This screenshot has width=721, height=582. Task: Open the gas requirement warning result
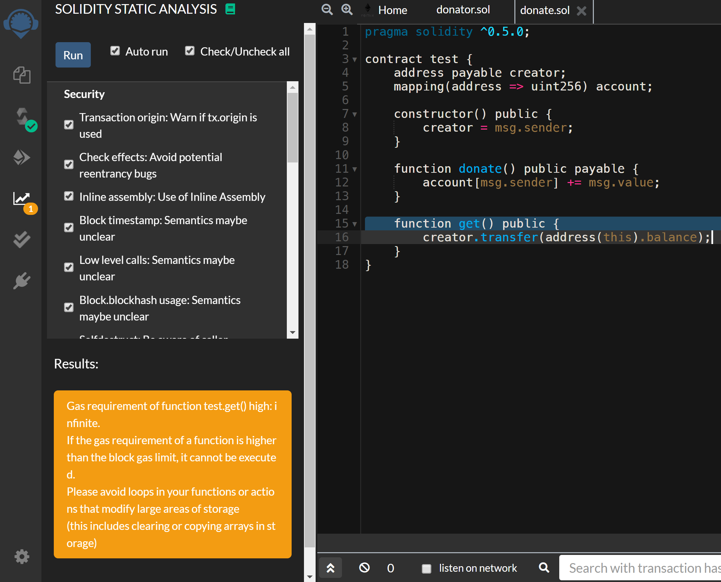click(173, 474)
